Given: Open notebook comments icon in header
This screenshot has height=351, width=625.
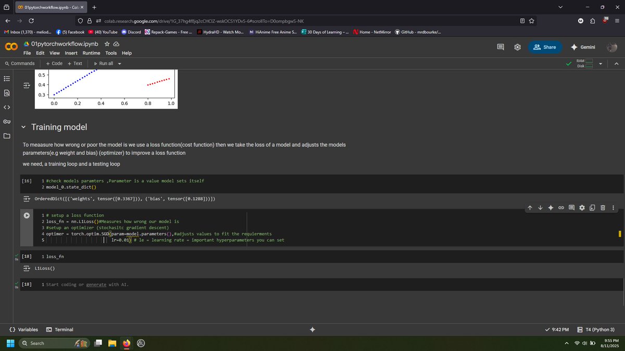Looking at the screenshot, I should point(501,47).
